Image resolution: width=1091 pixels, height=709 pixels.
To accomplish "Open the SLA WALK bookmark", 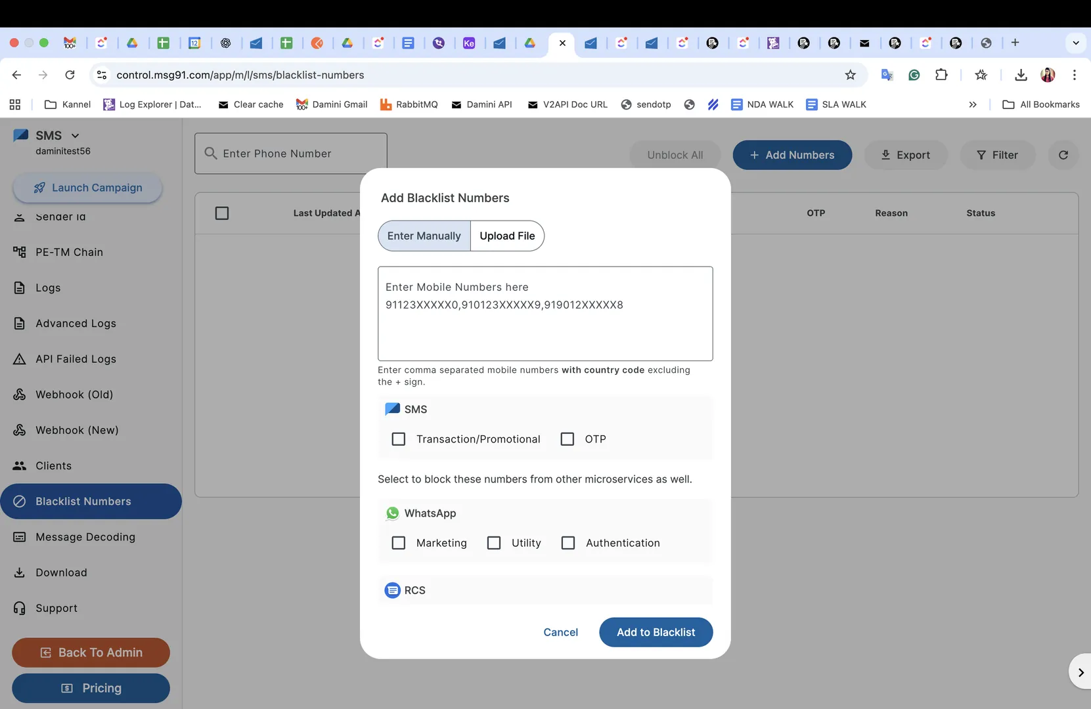I will click(x=836, y=104).
